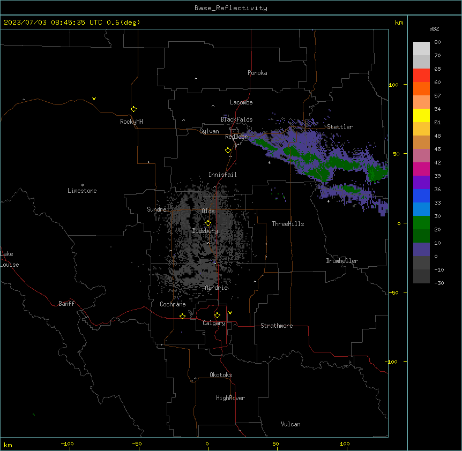Click the -30 value in dBZ legend
Screen dimensions: 462x451
coord(439,283)
